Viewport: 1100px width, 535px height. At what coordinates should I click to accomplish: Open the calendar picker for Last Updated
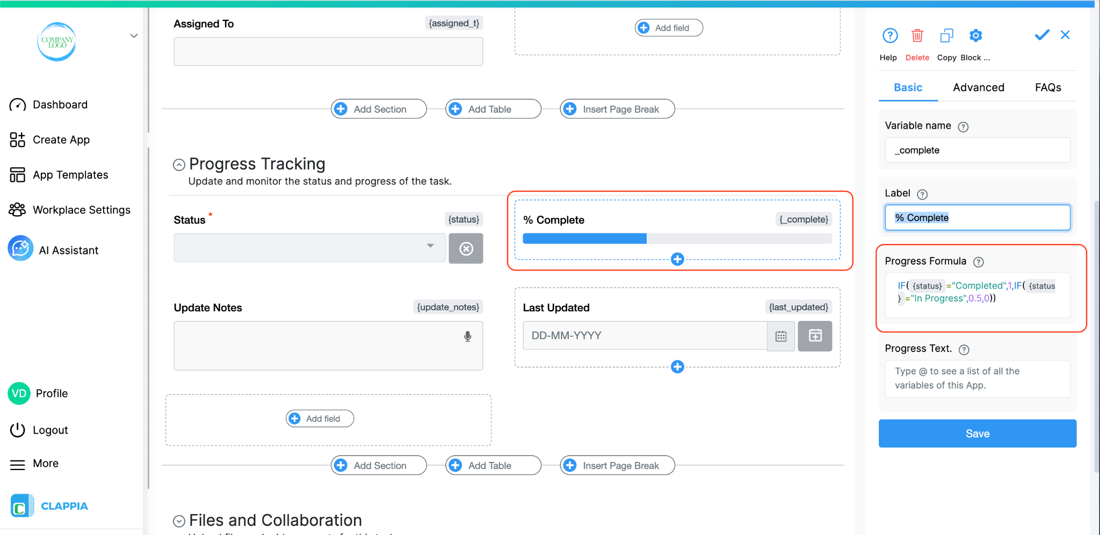pos(781,336)
